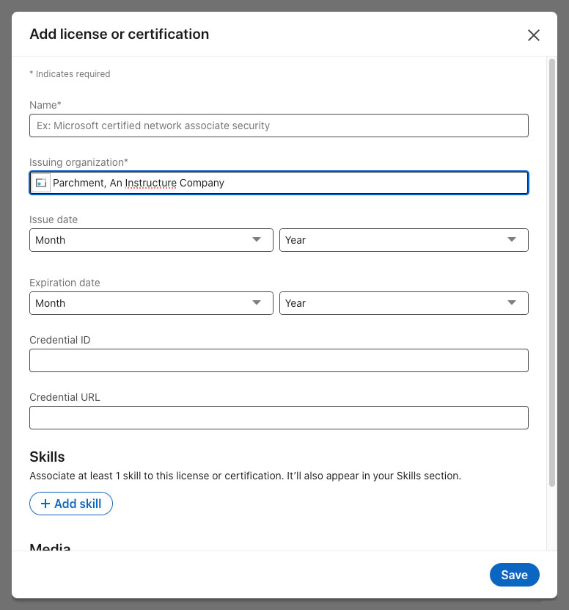
Task: Open the Expiration date Year selector
Action: (404, 303)
